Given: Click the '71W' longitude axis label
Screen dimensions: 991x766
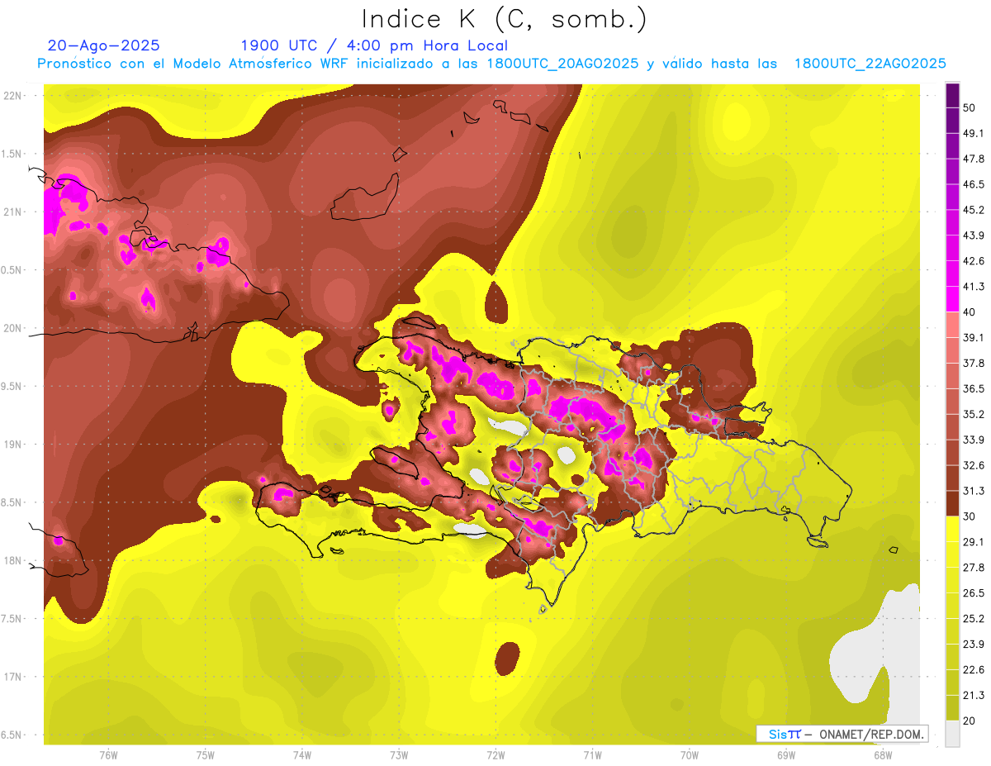Looking at the screenshot, I should tap(592, 755).
